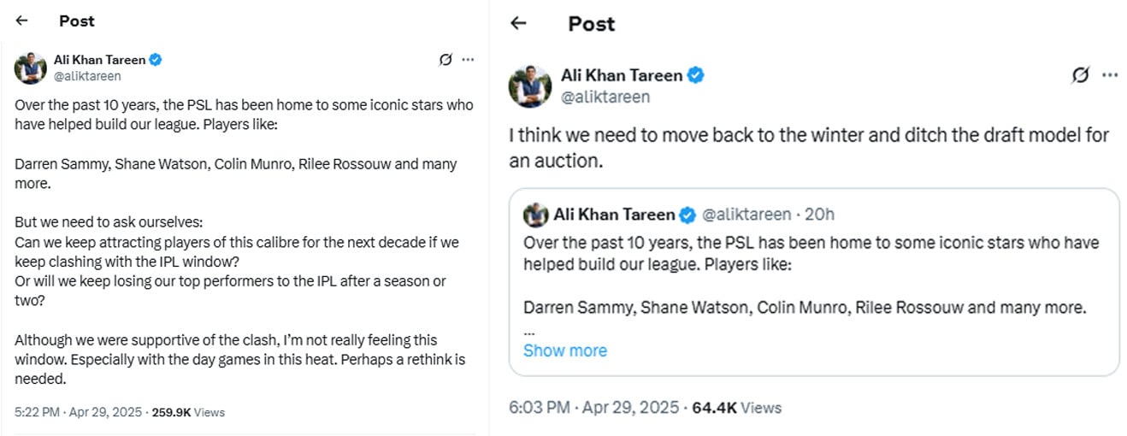Open right post author profile picture
The height and width of the screenshot is (436, 1127).
pos(529,85)
